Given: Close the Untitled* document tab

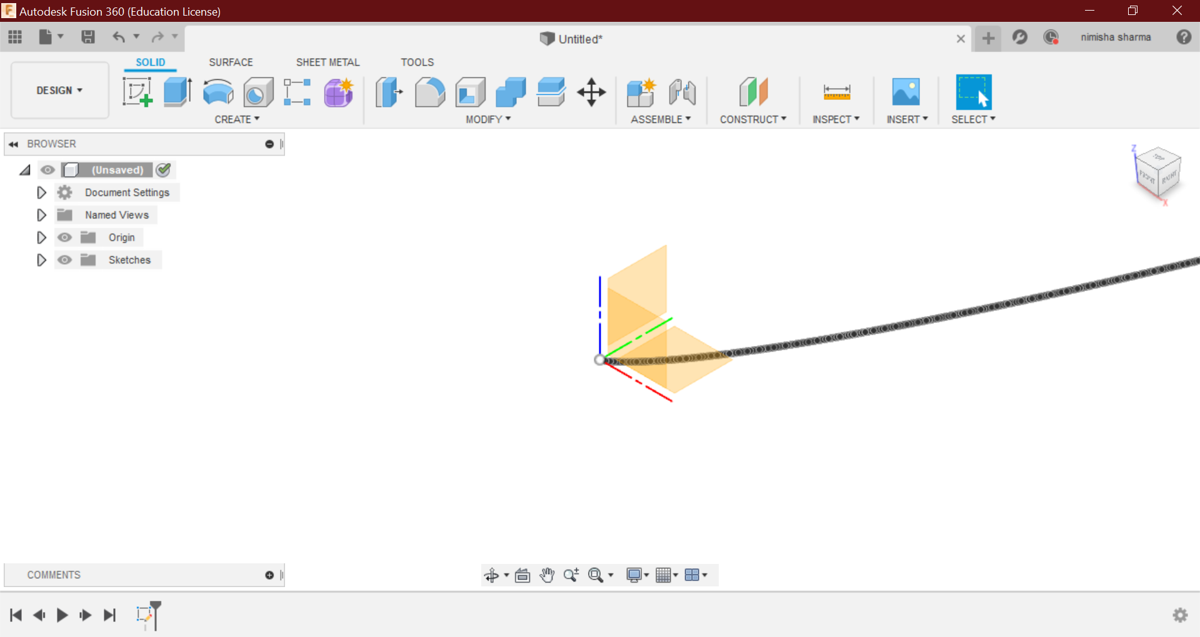Looking at the screenshot, I should click(961, 39).
